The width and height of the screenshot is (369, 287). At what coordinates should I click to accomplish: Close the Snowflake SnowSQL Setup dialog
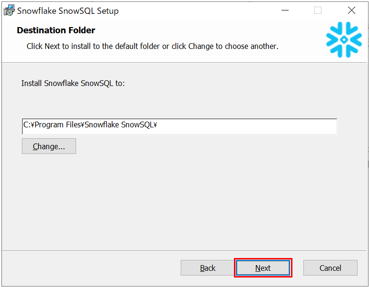351,10
